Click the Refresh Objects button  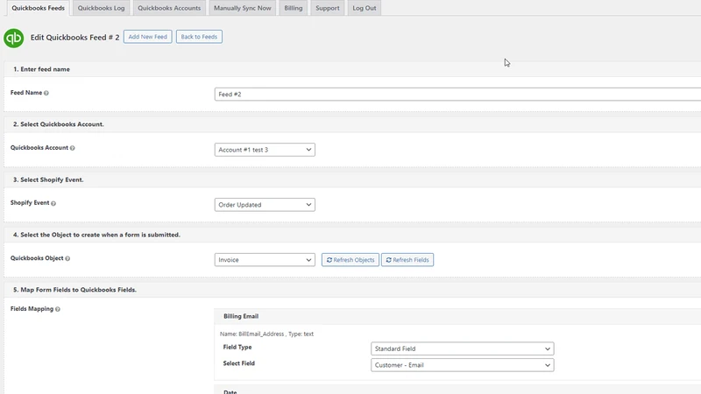(350, 260)
